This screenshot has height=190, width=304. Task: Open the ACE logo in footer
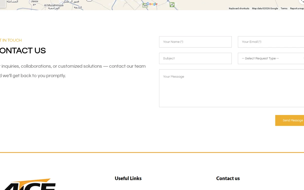[x=28, y=184]
